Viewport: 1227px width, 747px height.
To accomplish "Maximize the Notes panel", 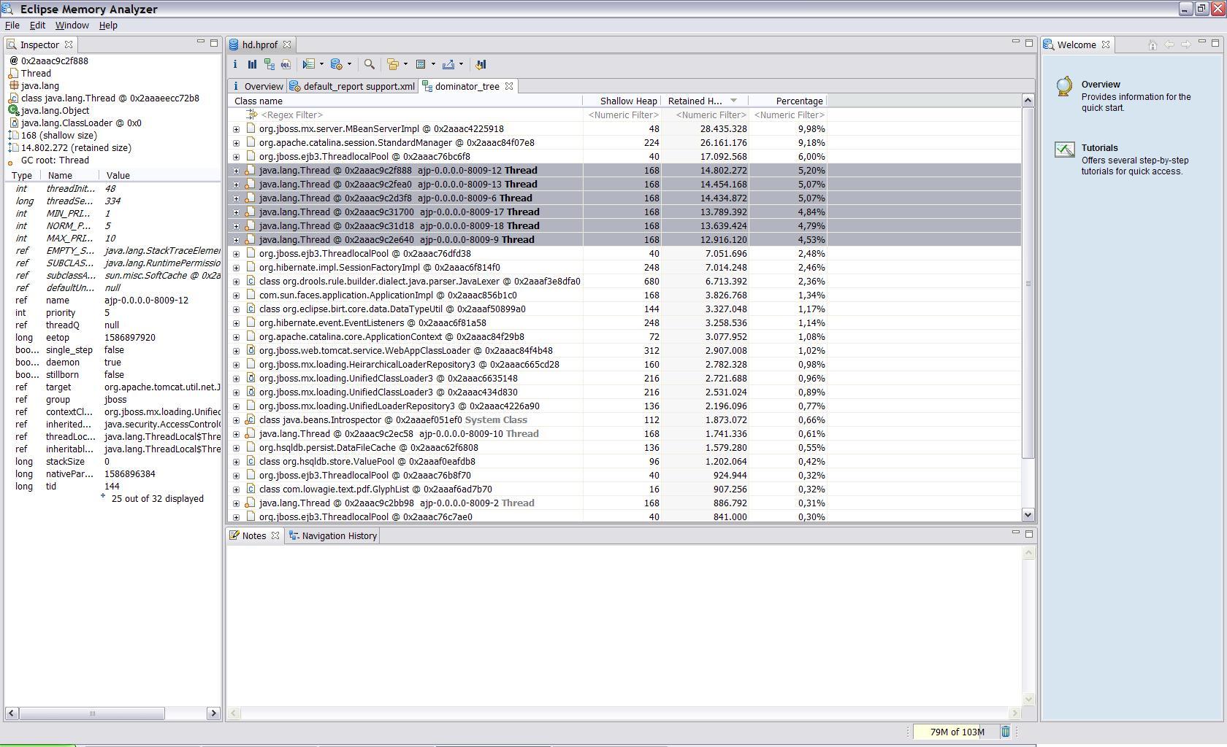I will coord(1029,534).
